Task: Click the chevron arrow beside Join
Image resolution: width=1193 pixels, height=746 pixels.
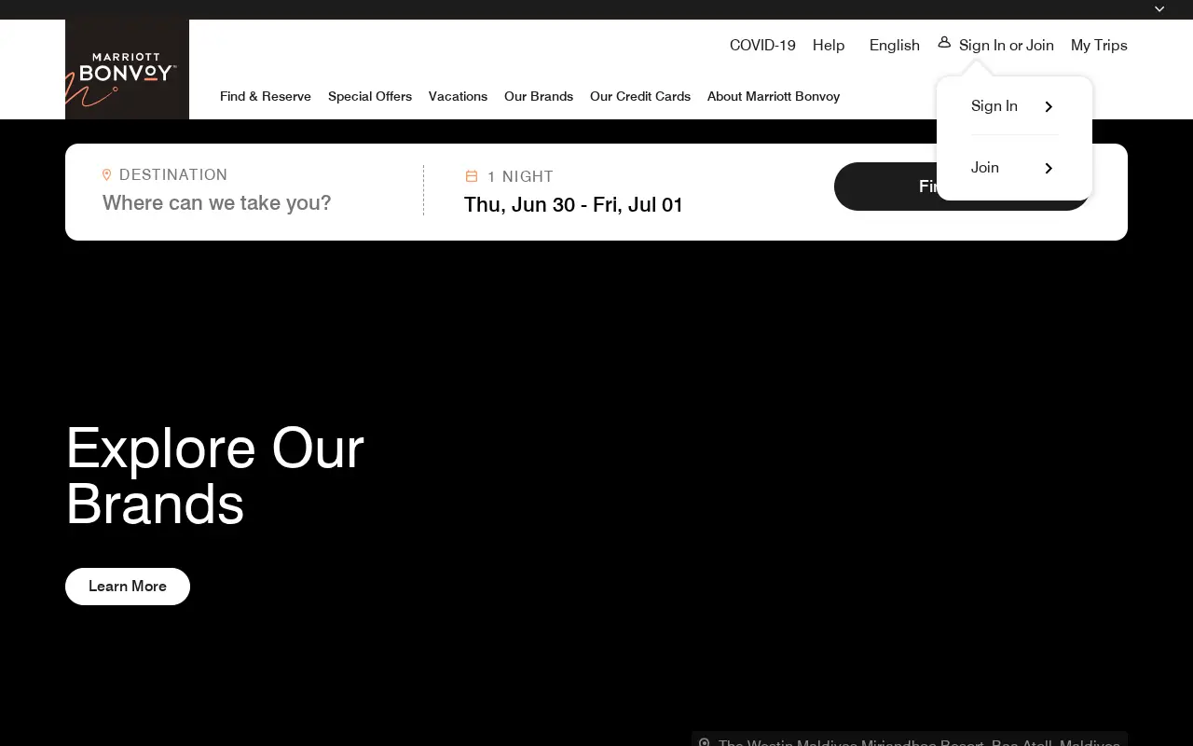Action: click(1049, 168)
